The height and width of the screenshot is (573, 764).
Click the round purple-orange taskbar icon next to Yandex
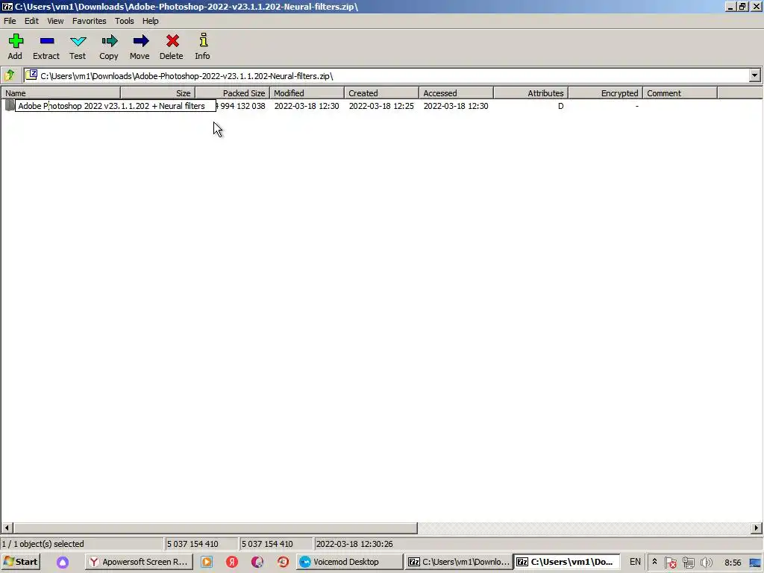pos(257,562)
